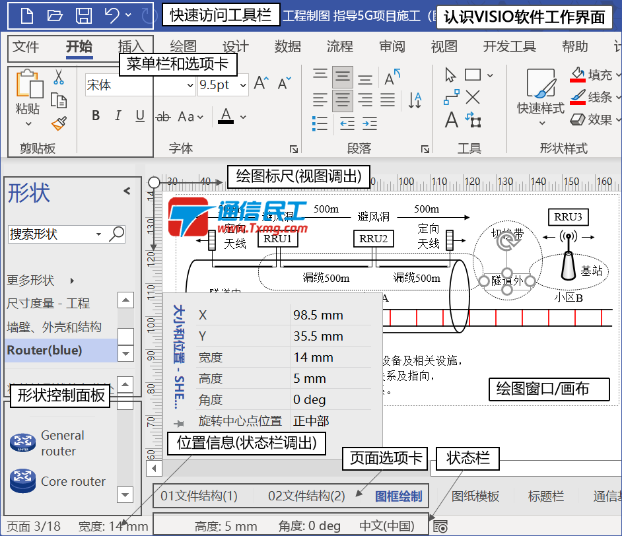622x536 pixels.
Task: Expand the Paste options arrow
Action: click(28, 123)
